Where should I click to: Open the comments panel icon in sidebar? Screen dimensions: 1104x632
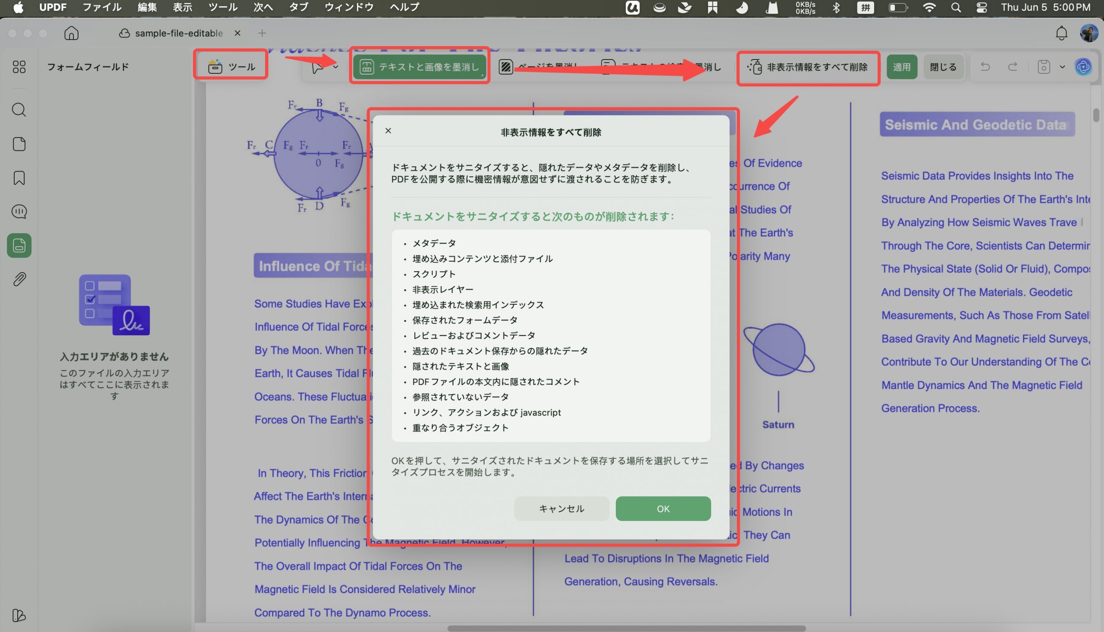[19, 211]
